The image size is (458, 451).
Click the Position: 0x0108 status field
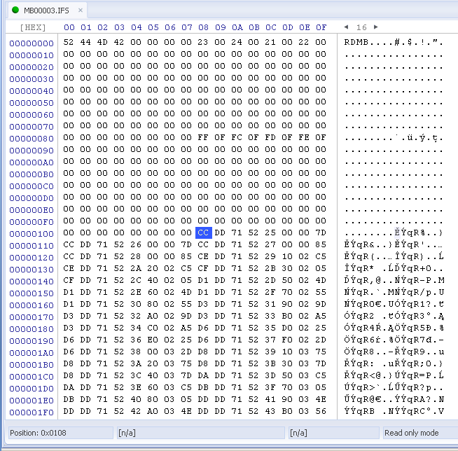(x=61, y=433)
